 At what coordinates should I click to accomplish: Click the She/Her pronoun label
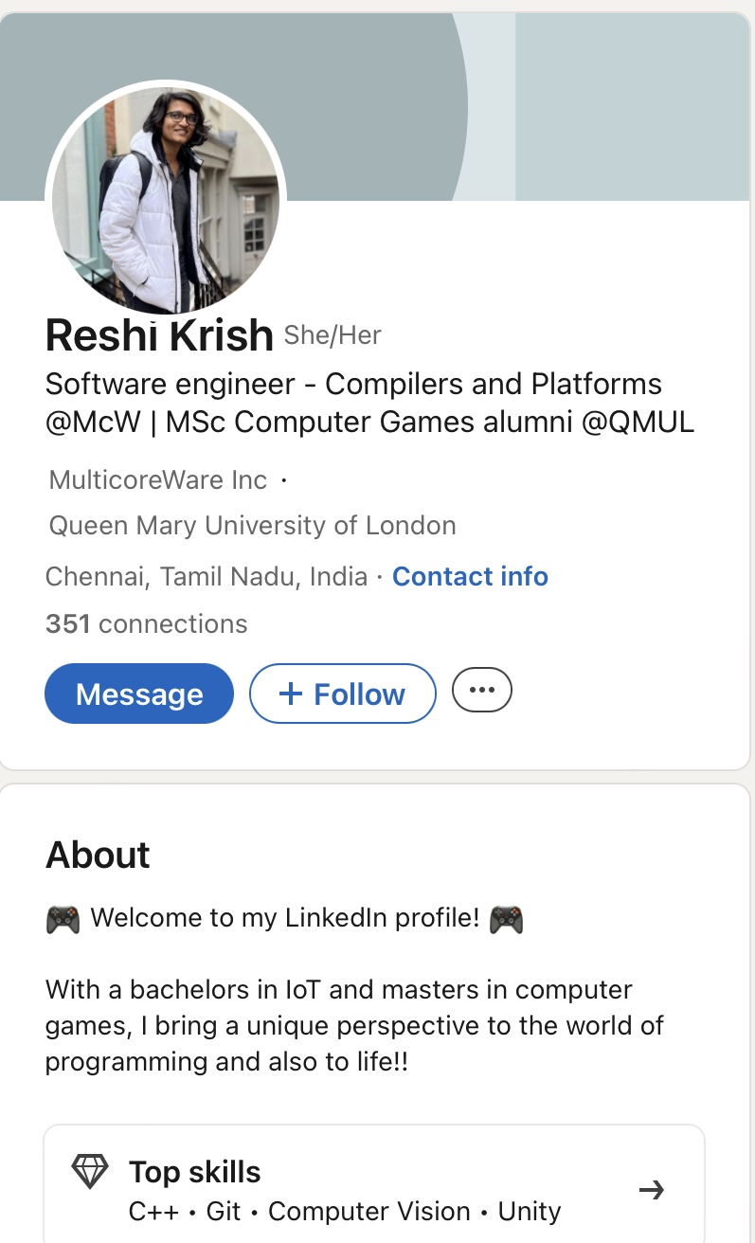tap(333, 335)
